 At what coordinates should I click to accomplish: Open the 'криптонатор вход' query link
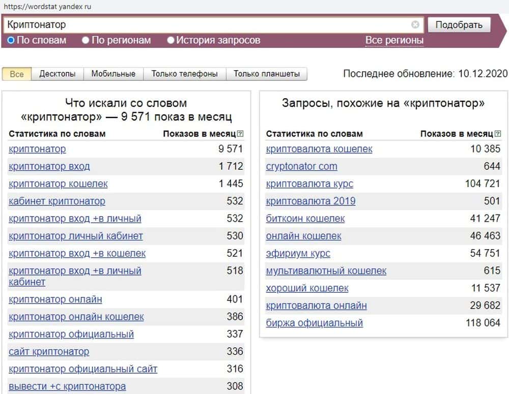(x=49, y=166)
